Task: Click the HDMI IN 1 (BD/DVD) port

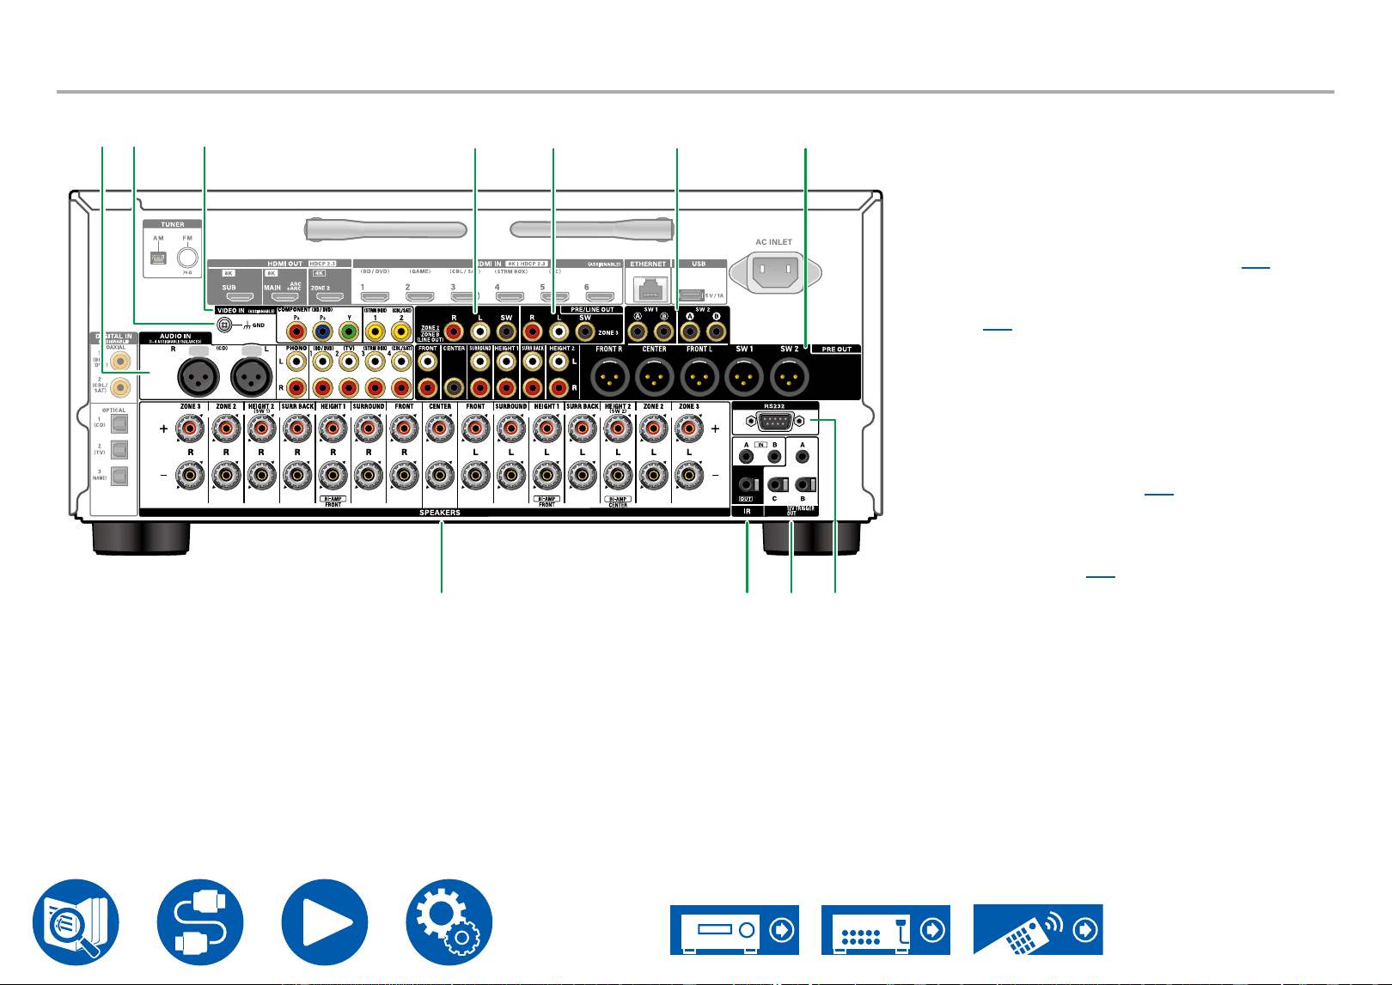Action: pyautogui.click(x=375, y=296)
